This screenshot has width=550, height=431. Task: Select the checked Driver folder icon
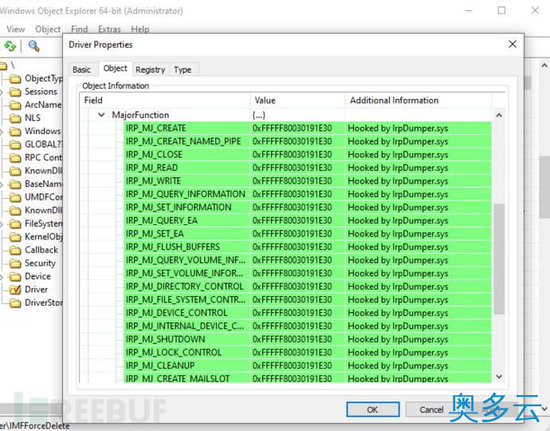pyautogui.click(x=15, y=290)
